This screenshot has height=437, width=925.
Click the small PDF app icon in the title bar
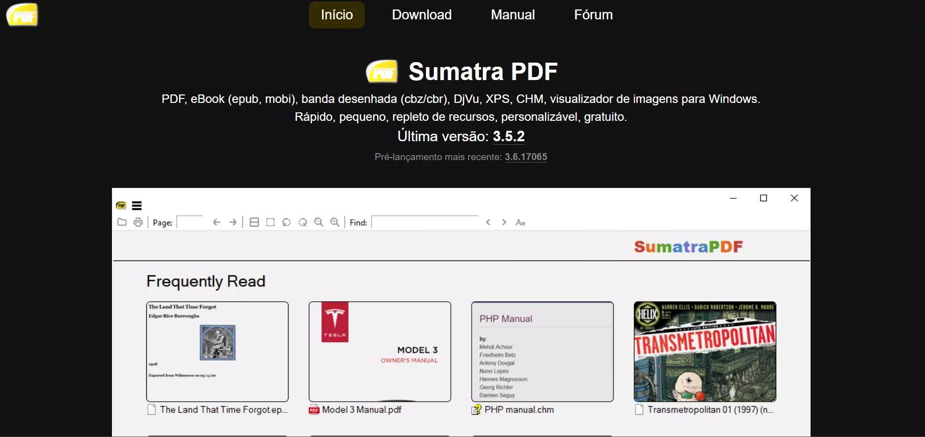tap(121, 206)
